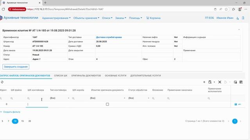Click the Небезопасно security warning badge

coord(17,9)
